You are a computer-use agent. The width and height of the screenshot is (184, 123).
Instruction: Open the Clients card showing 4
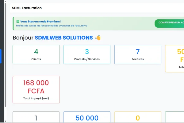pos(36,54)
